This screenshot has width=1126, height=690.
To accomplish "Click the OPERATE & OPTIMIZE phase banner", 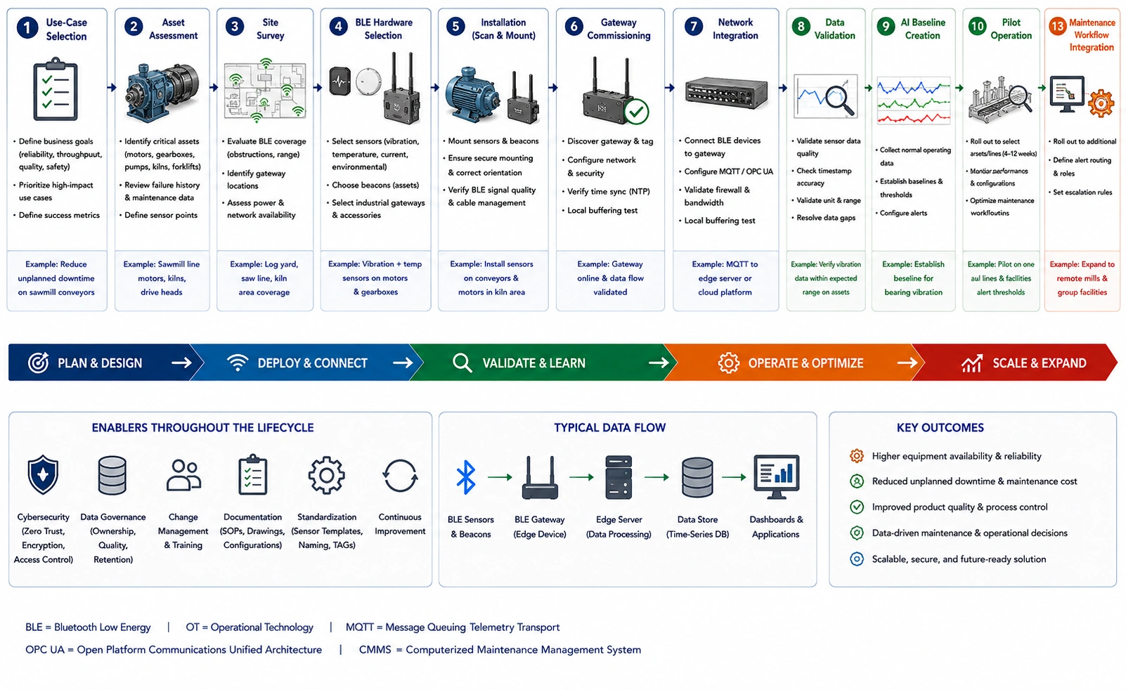I will (794, 363).
